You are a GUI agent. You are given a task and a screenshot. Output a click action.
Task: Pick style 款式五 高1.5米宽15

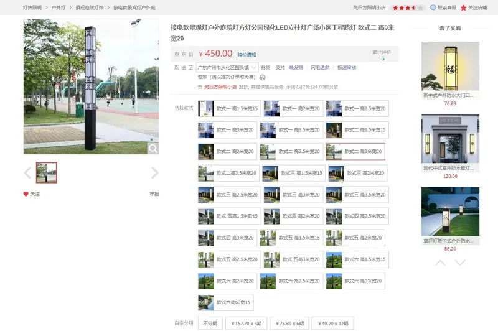[291, 238]
